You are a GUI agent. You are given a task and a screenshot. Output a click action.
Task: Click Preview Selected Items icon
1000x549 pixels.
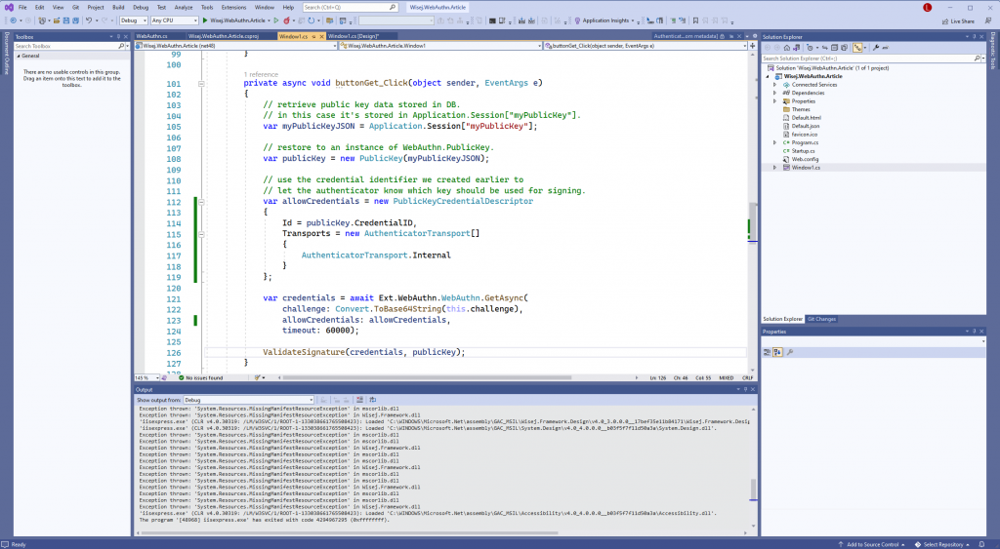(x=885, y=47)
